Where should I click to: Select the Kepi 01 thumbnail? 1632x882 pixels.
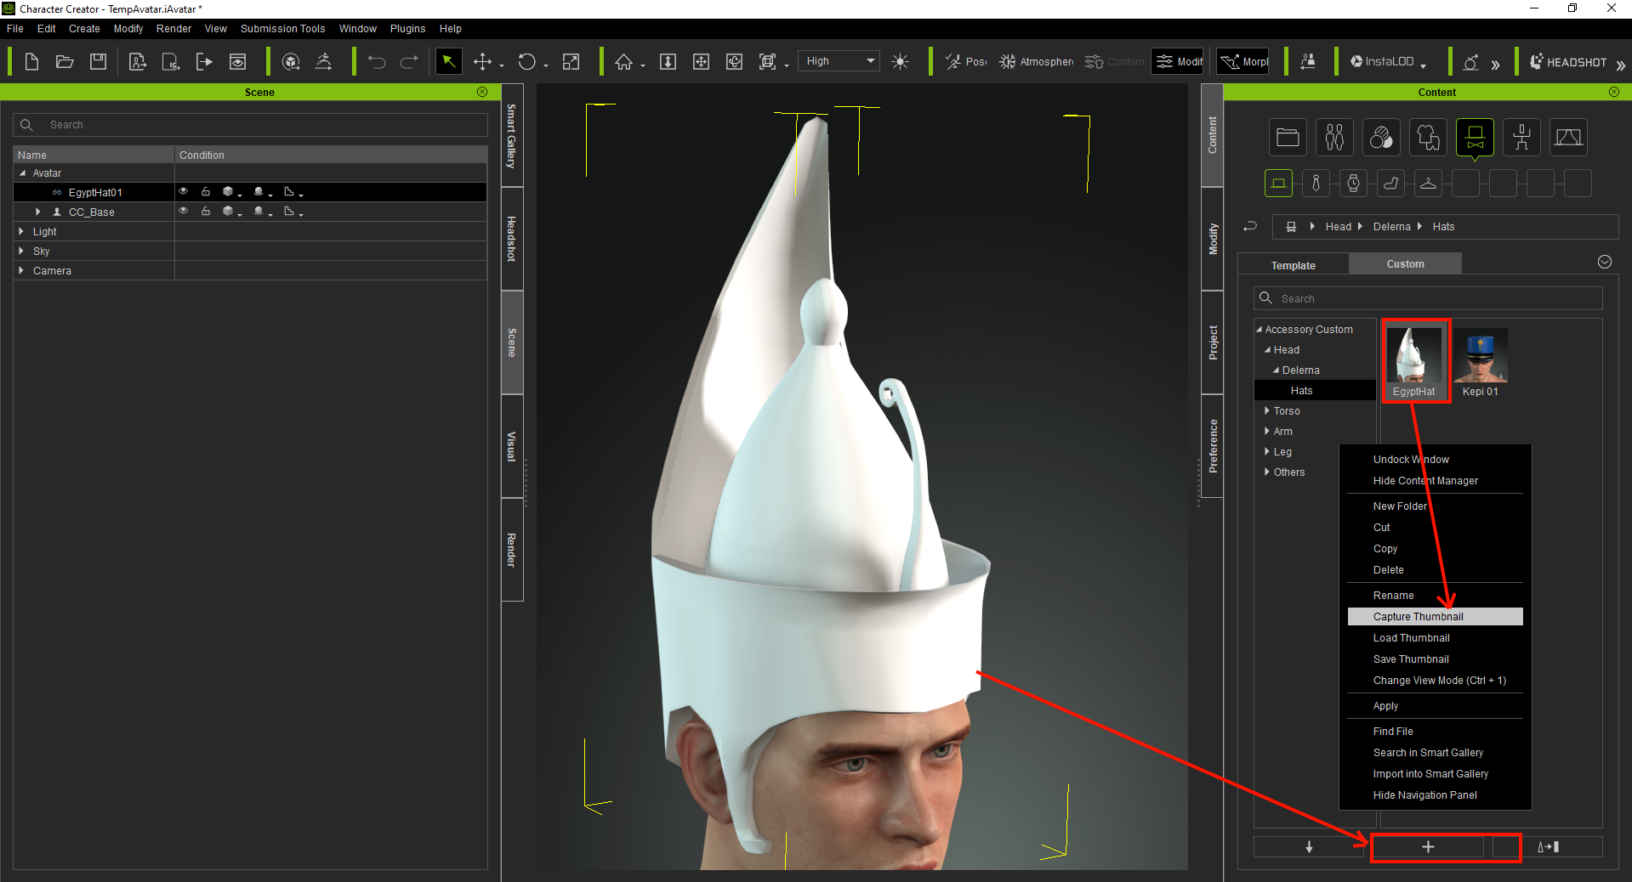pos(1481,363)
